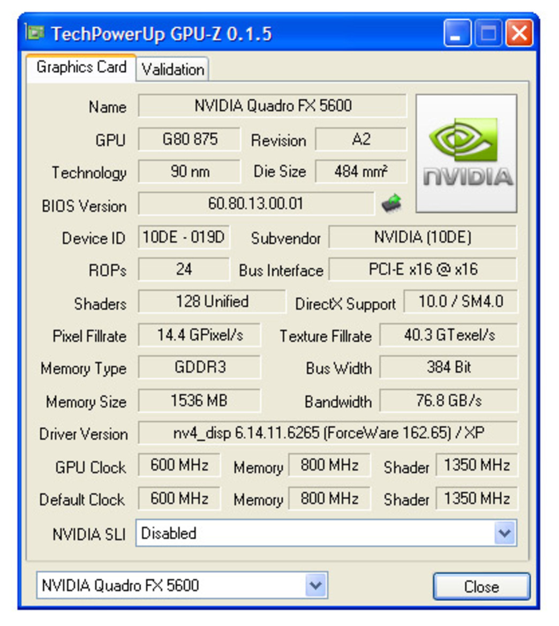Image resolution: width=559 pixels, height=626 pixels.
Task: Click the Memory Type value GDDR3
Action: pos(200,367)
